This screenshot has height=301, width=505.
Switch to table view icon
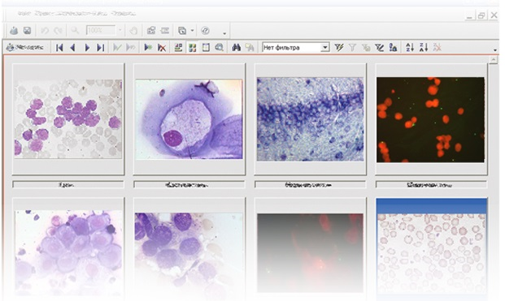pyautogui.click(x=206, y=48)
